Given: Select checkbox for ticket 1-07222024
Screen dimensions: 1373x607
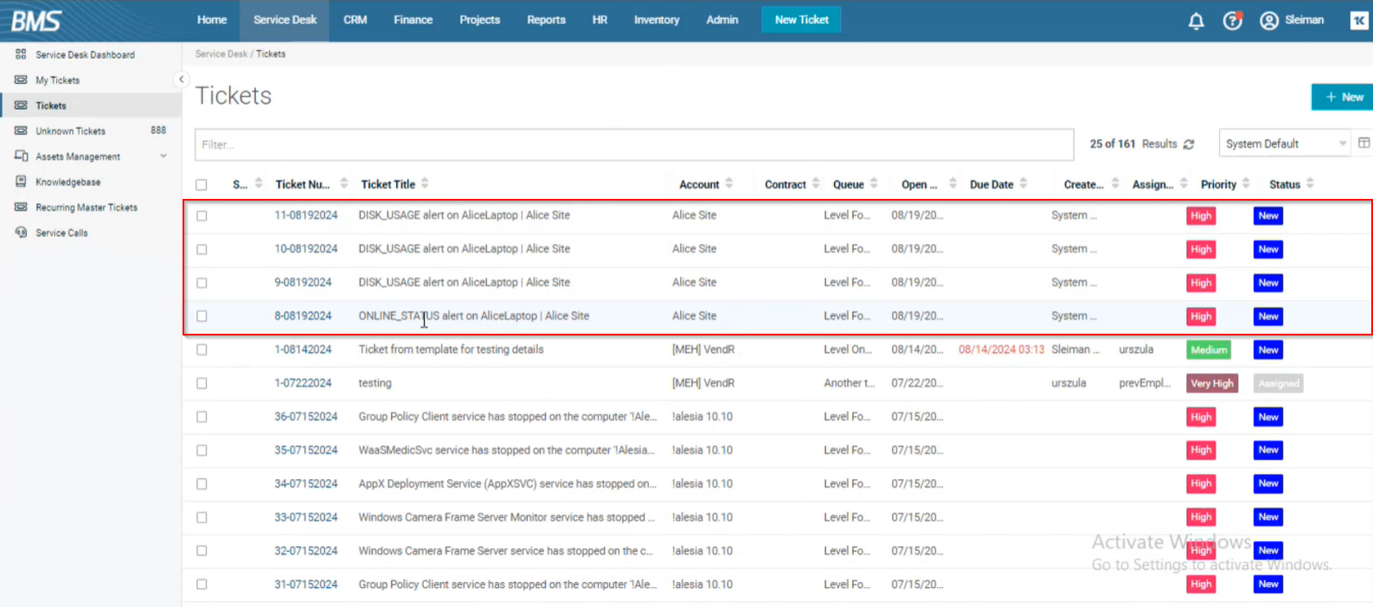Looking at the screenshot, I should (x=202, y=384).
